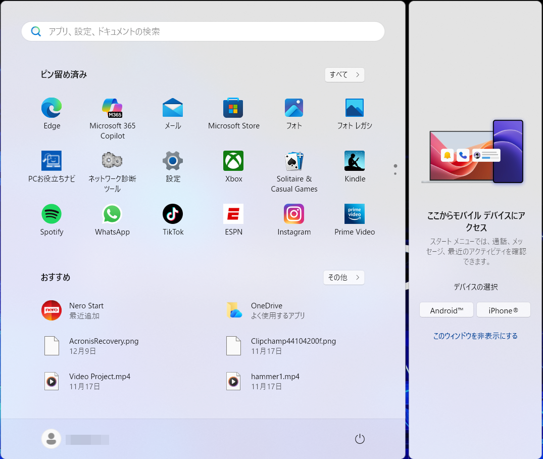Open ネットワーク診断ツール
The width and height of the screenshot is (543, 459).
(112, 171)
